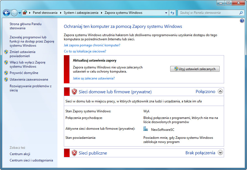The height and width of the screenshot is (170, 247).
Task: Click the Wył. firewall state value
Action: point(146,111)
